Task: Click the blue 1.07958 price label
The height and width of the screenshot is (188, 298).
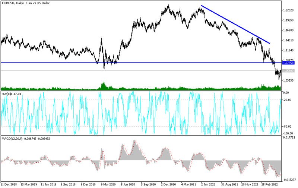Action: click(288, 63)
